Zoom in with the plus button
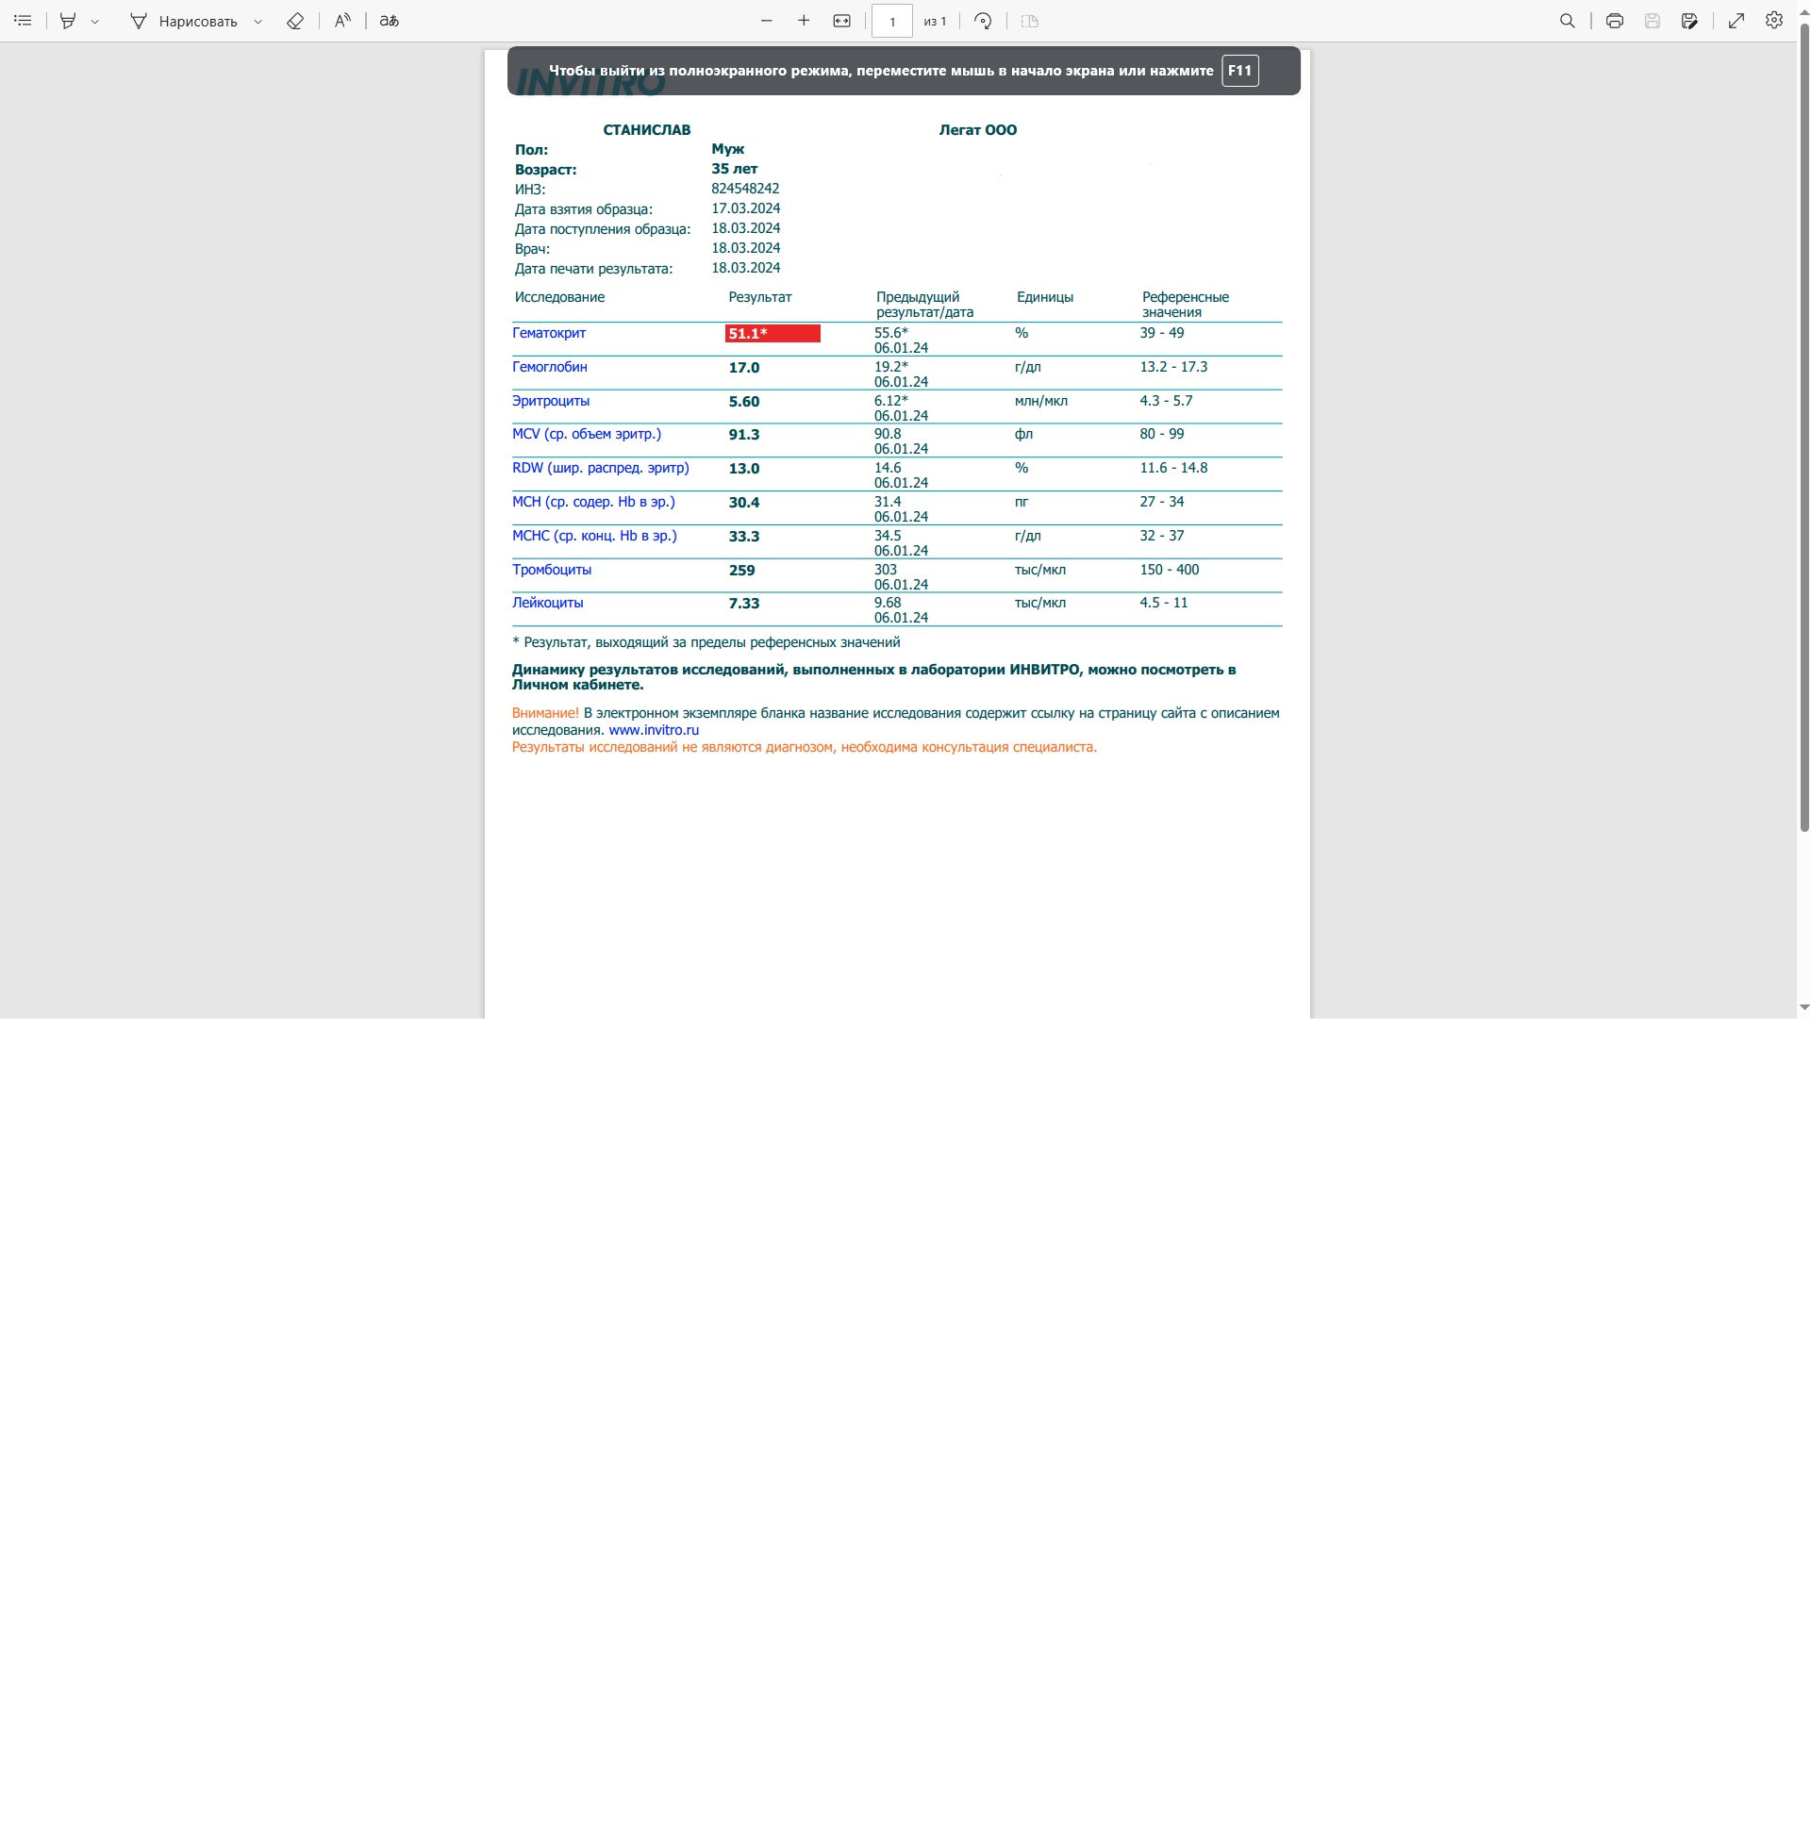Viewport: 1811px width, 1826px height. pyautogui.click(x=804, y=21)
